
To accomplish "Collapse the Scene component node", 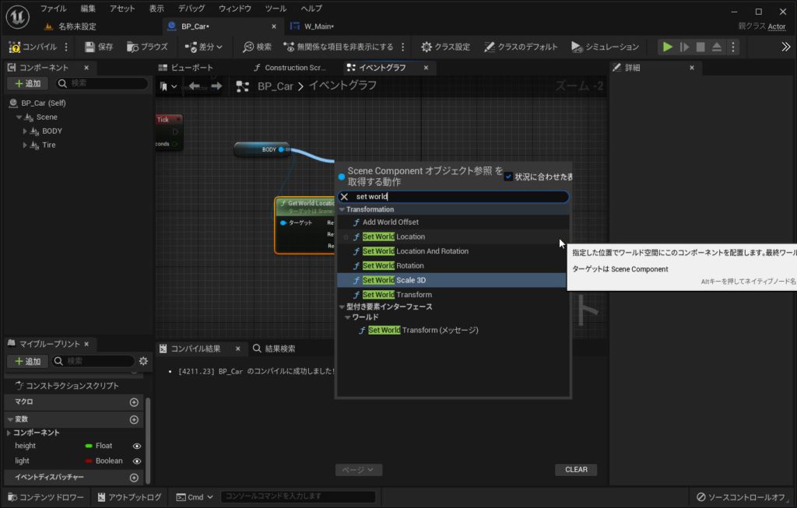I will (19, 117).
